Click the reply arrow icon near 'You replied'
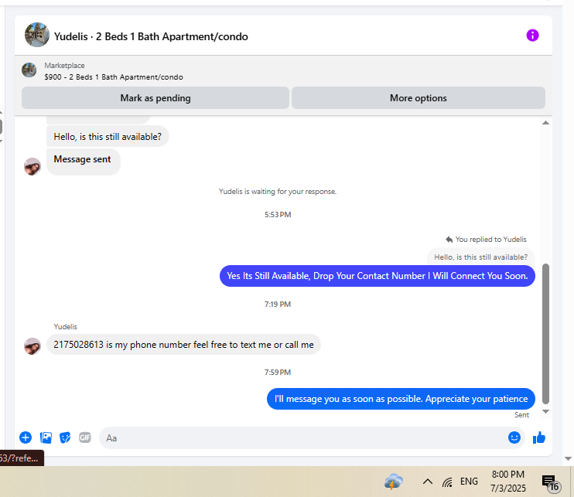 click(x=449, y=240)
